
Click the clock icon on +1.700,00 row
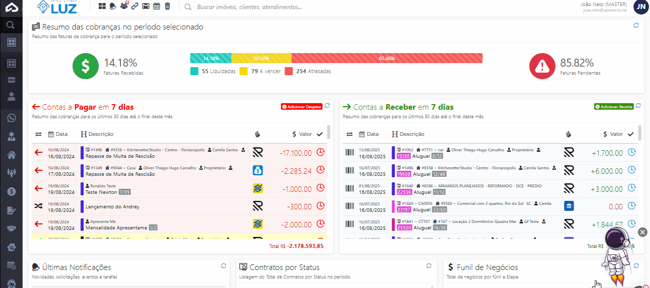631,152
